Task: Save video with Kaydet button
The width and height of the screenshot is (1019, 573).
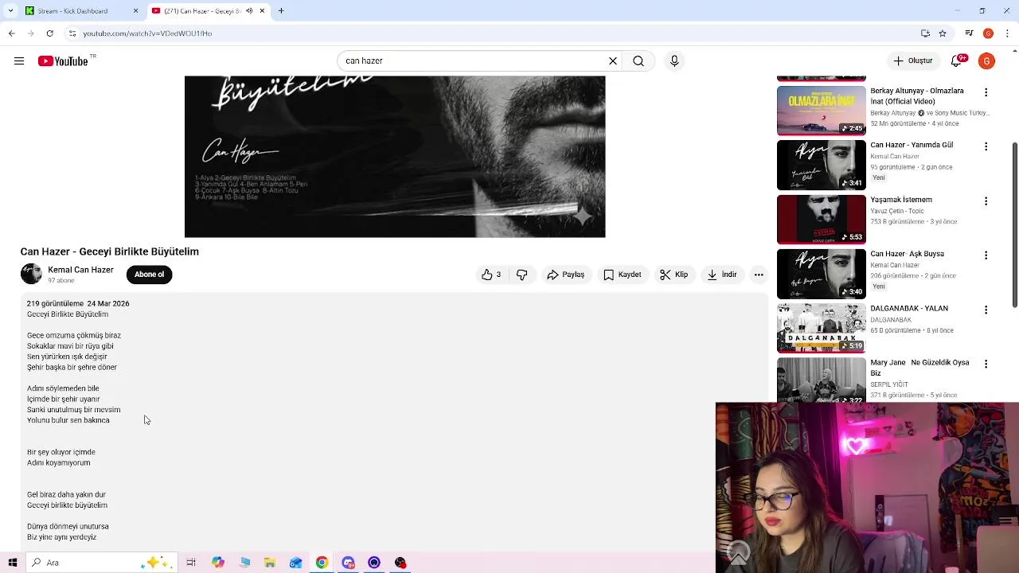Action: (x=622, y=275)
